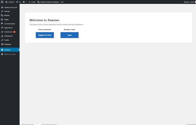Screen dimensions: 196x125
Task: Click the New to Azameo? label
Action: (45, 30)
